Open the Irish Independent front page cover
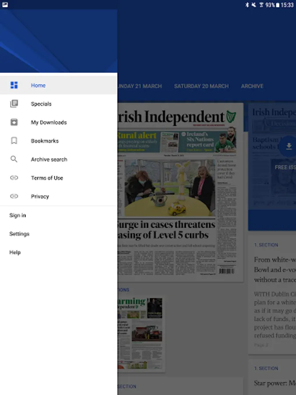This screenshot has width=296, height=395. click(x=181, y=192)
